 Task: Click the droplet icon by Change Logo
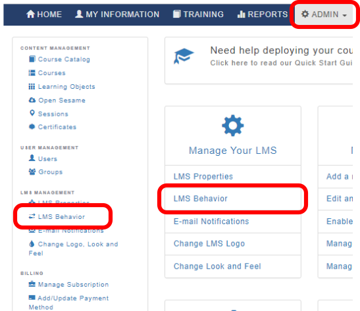click(32, 243)
